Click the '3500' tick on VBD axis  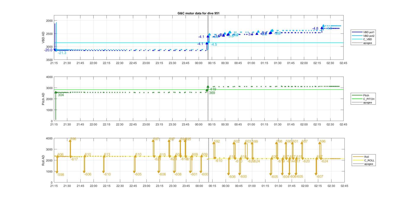click(x=49, y=60)
